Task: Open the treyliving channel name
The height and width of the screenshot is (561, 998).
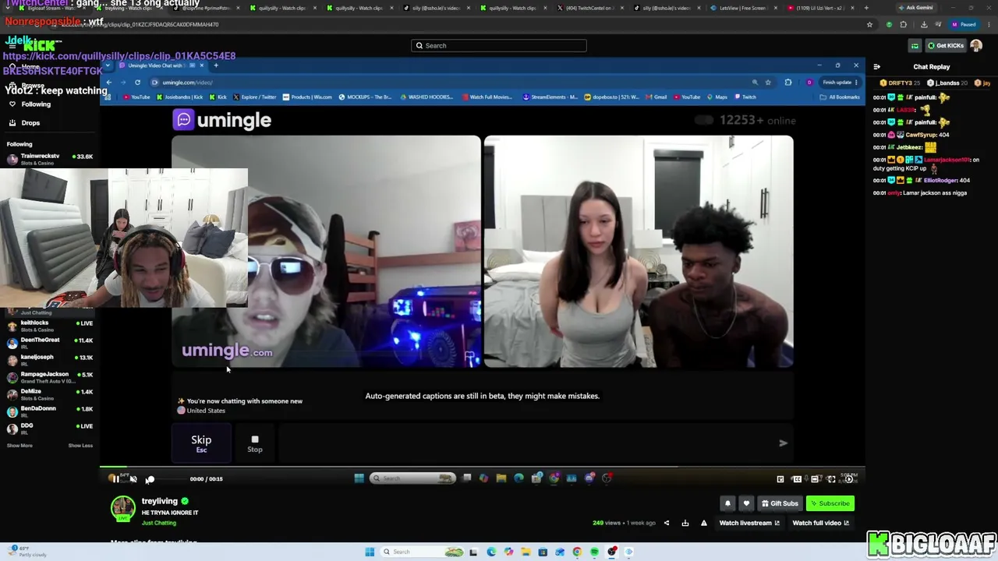Action: (x=160, y=501)
